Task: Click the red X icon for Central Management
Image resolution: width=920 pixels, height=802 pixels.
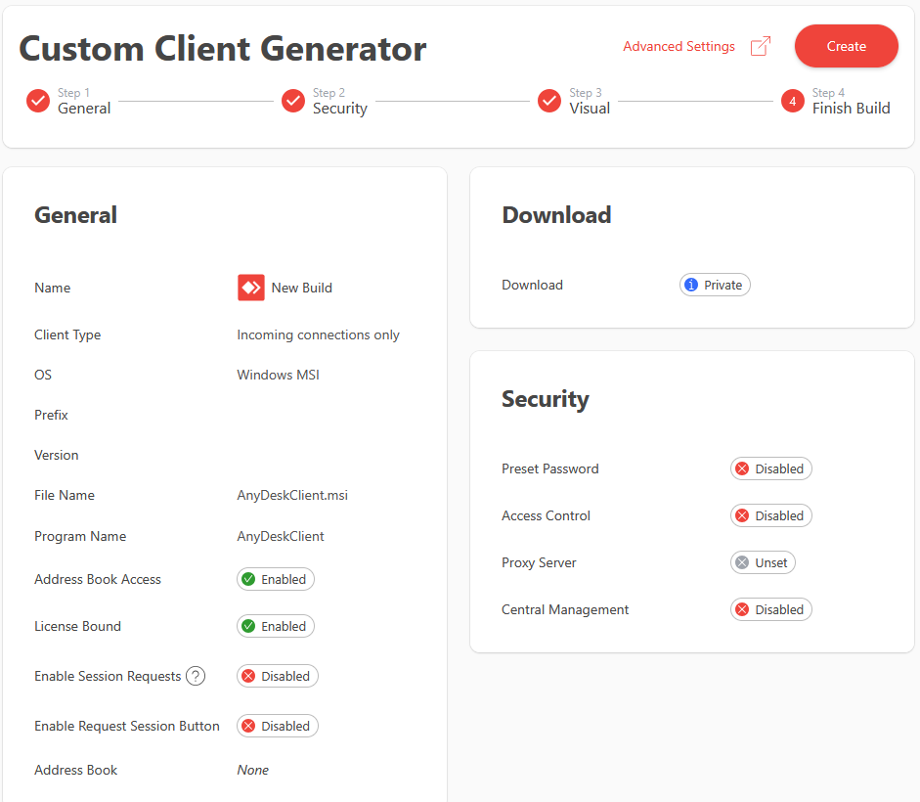Action: (742, 609)
